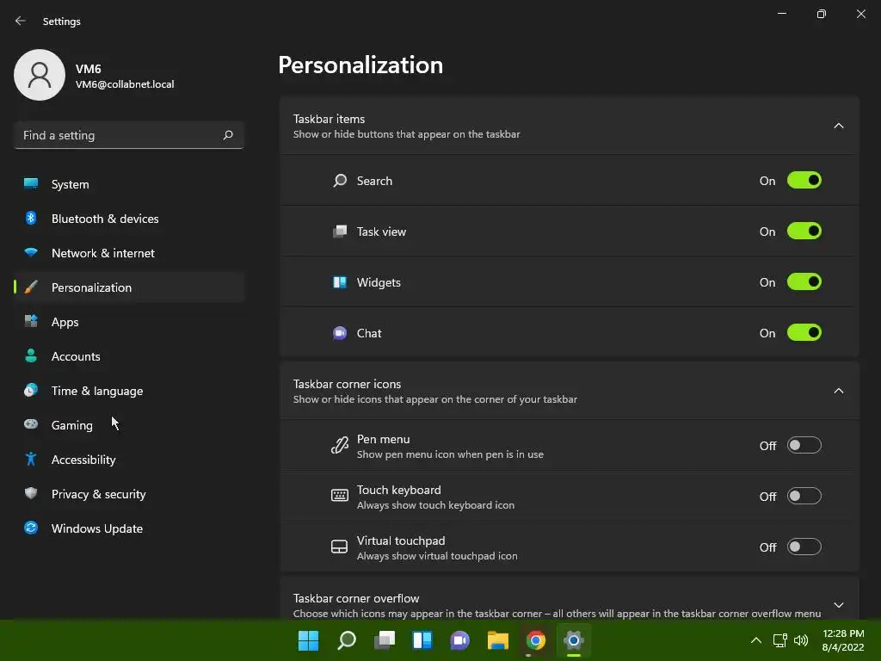Select Gaming in the sidebar
881x661 pixels.
pyautogui.click(x=129, y=425)
